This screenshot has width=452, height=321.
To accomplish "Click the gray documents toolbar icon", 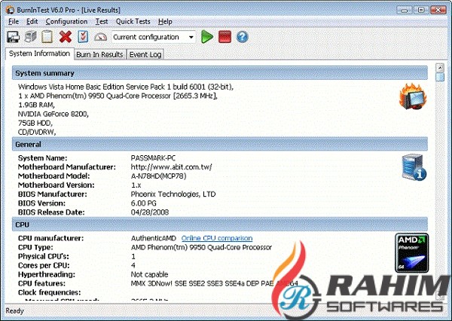I will (31, 37).
